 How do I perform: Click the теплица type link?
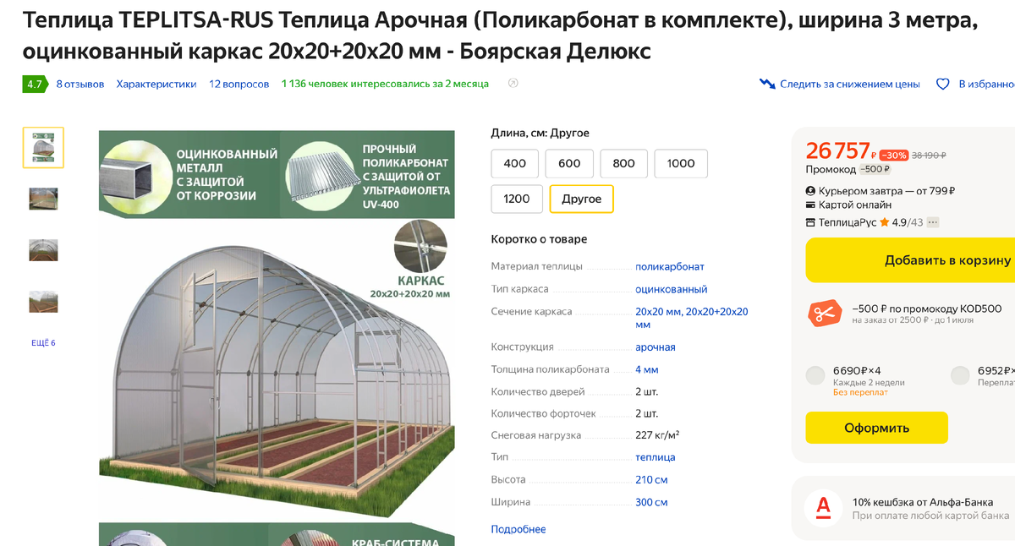coord(656,457)
